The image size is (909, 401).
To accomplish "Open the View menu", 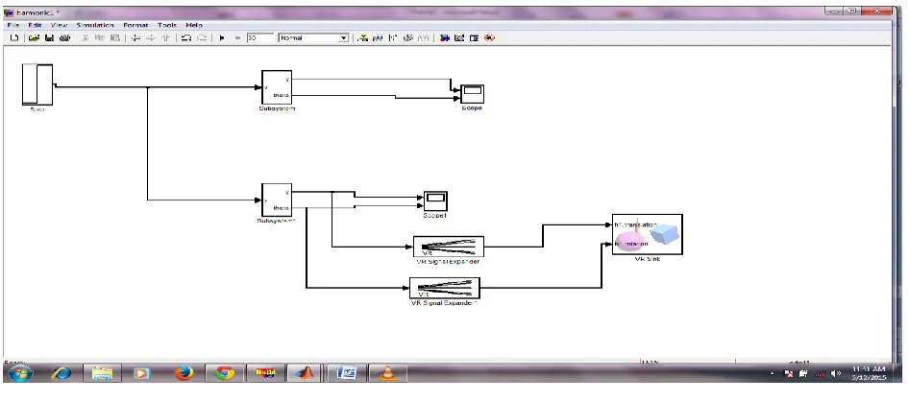I will pyautogui.click(x=60, y=26).
